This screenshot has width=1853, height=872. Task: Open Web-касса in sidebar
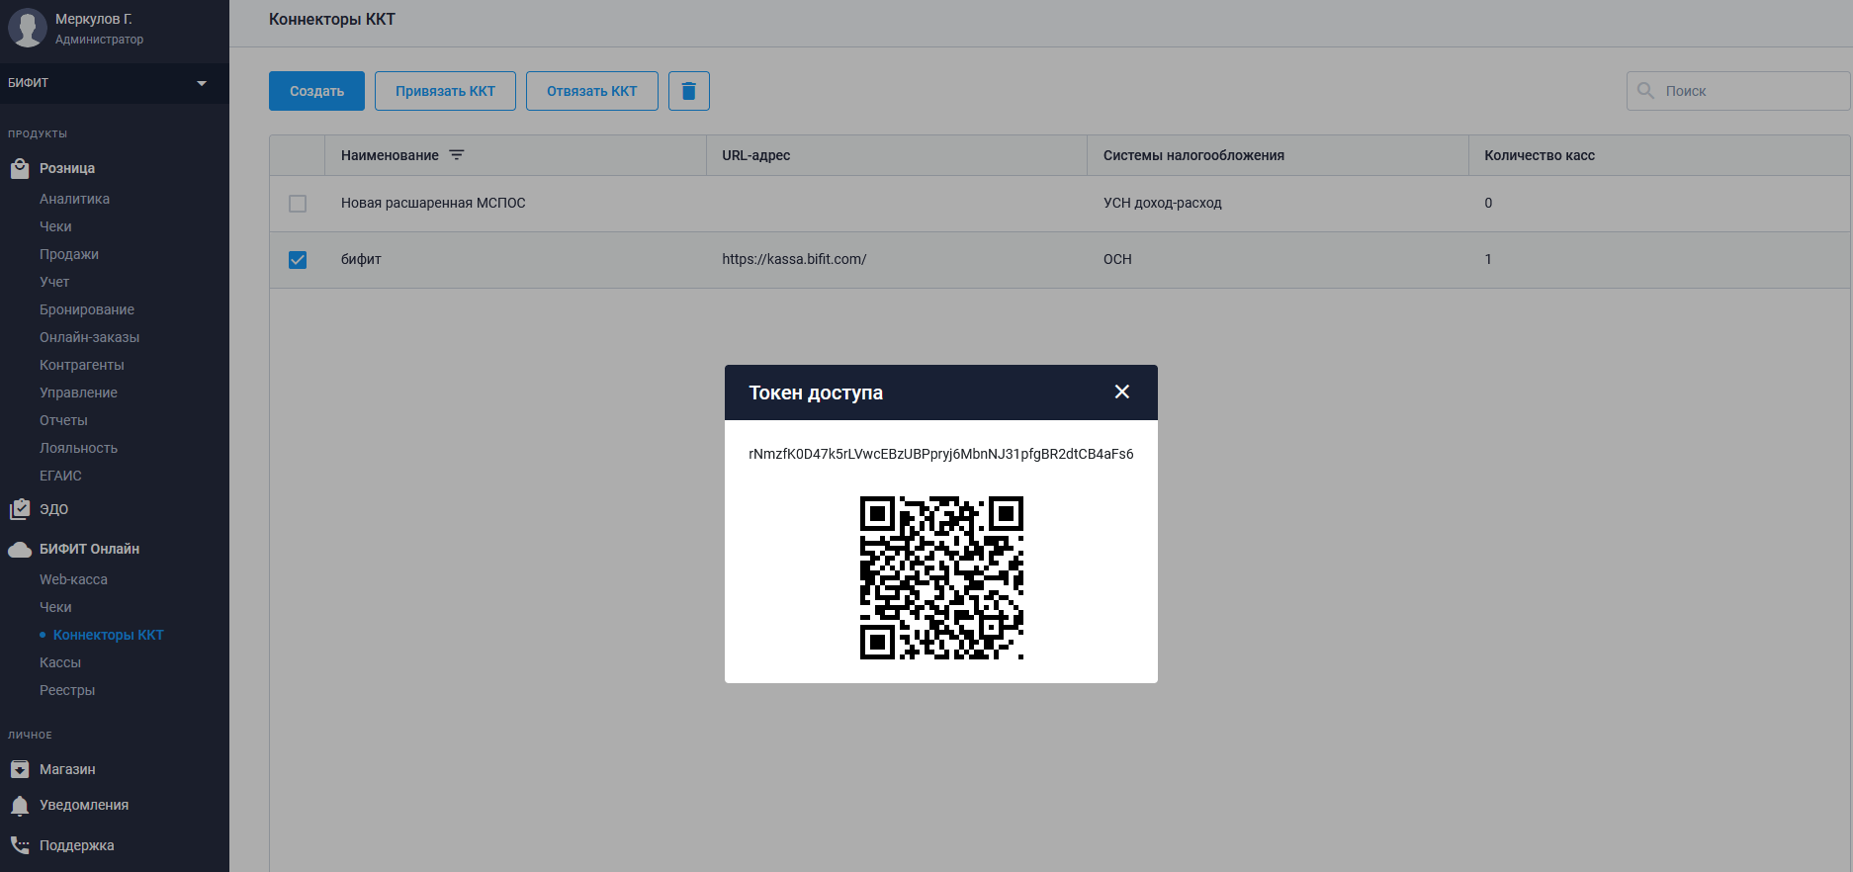point(73,579)
